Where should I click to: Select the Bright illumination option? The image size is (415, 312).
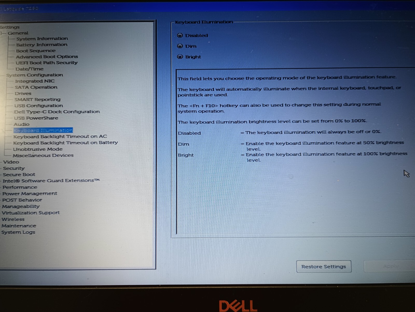pos(180,57)
